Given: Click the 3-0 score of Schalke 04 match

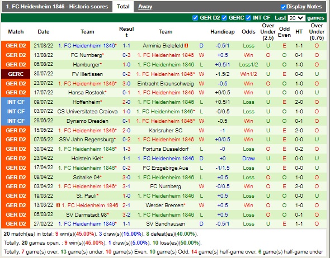Looking at the screenshot, I should [x=126, y=178].
